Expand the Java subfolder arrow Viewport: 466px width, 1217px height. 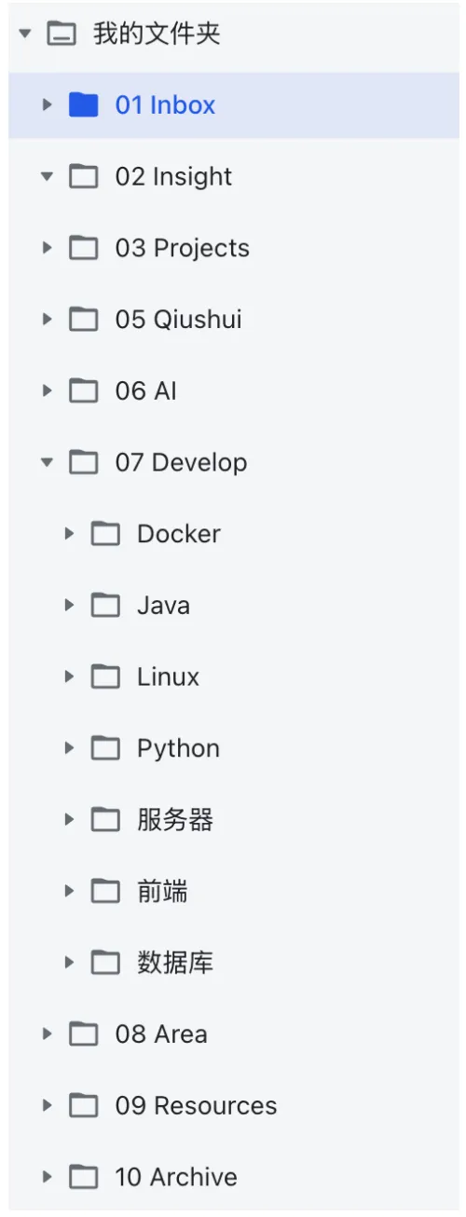point(69,606)
